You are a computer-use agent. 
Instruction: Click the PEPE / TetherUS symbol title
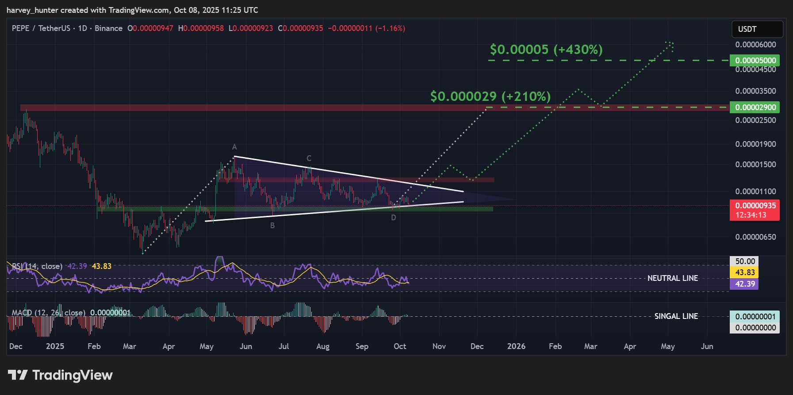coord(41,28)
